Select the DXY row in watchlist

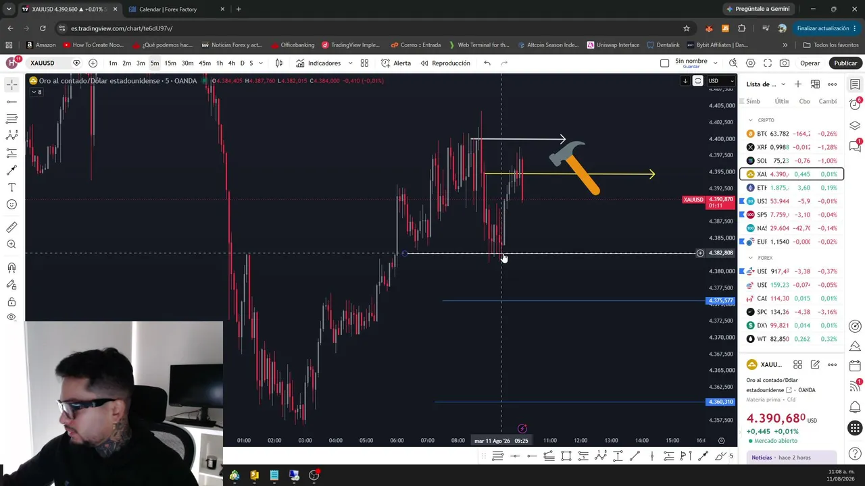pyautogui.click(x=792, y=325)
